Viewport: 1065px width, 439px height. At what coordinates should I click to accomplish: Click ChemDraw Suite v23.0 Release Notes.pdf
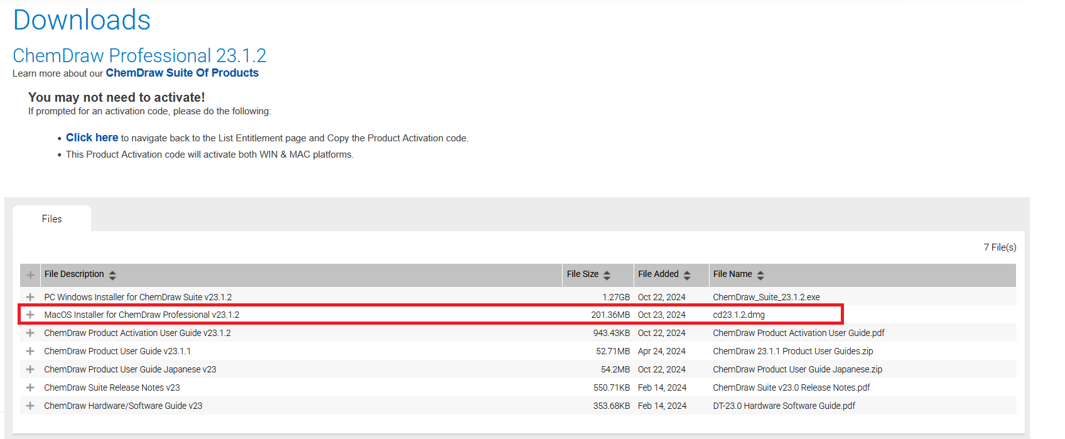[x=791, y=388]
